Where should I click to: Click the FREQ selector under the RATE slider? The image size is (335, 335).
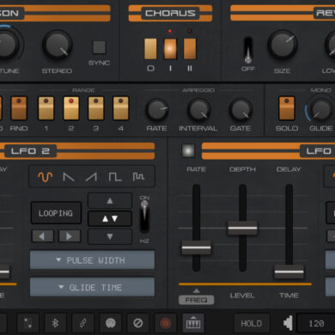point(196,300)
